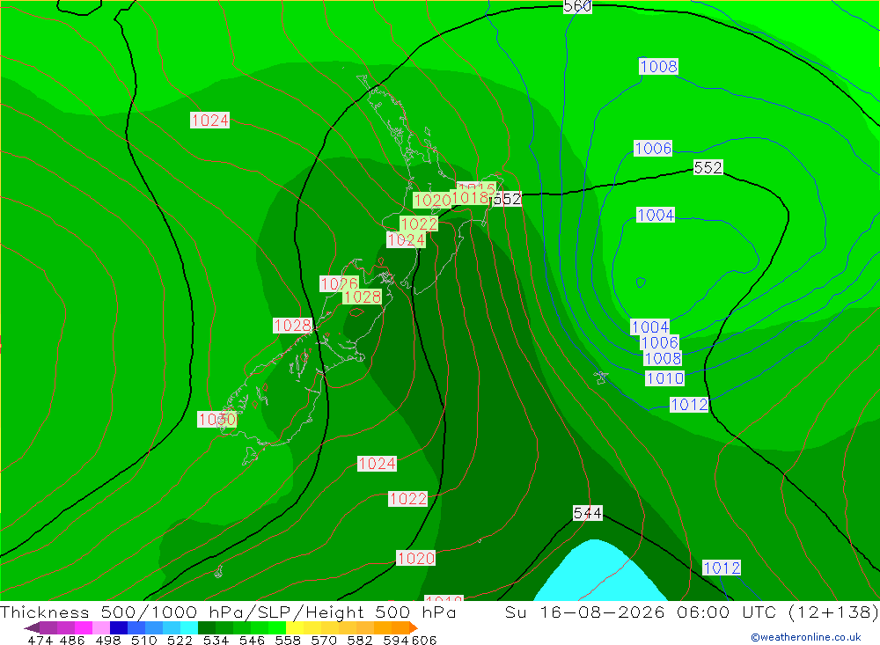Click the orange arrow at legend right end

click(414, 627)
